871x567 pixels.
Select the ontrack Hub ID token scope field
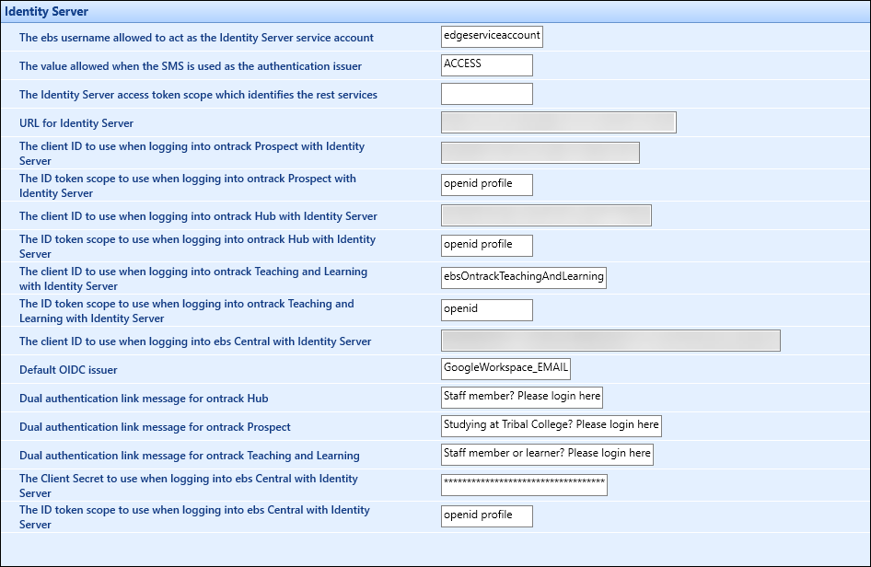(x=486, y=246)
